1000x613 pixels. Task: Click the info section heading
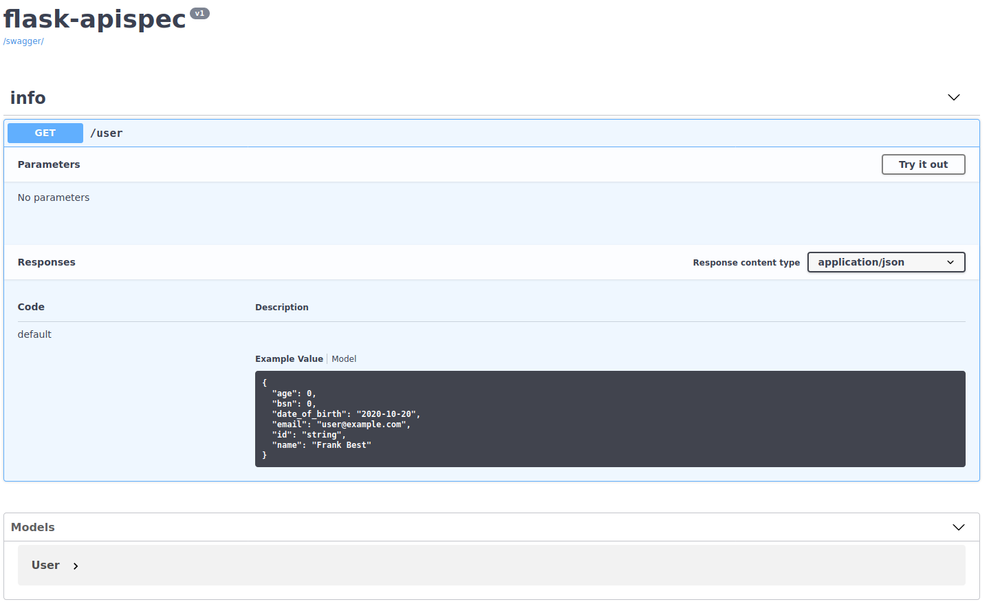[x=28, y=98]
